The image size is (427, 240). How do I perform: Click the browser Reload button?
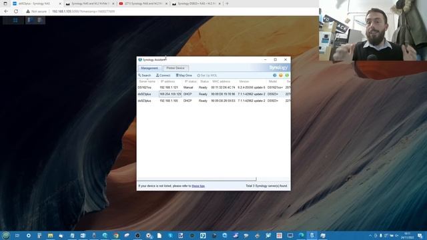[x=16, y=11]
